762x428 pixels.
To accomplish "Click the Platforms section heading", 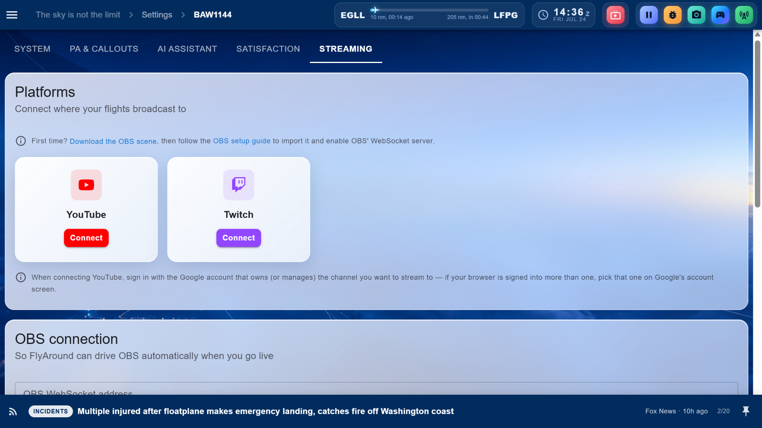I will (x=45, y=92).
